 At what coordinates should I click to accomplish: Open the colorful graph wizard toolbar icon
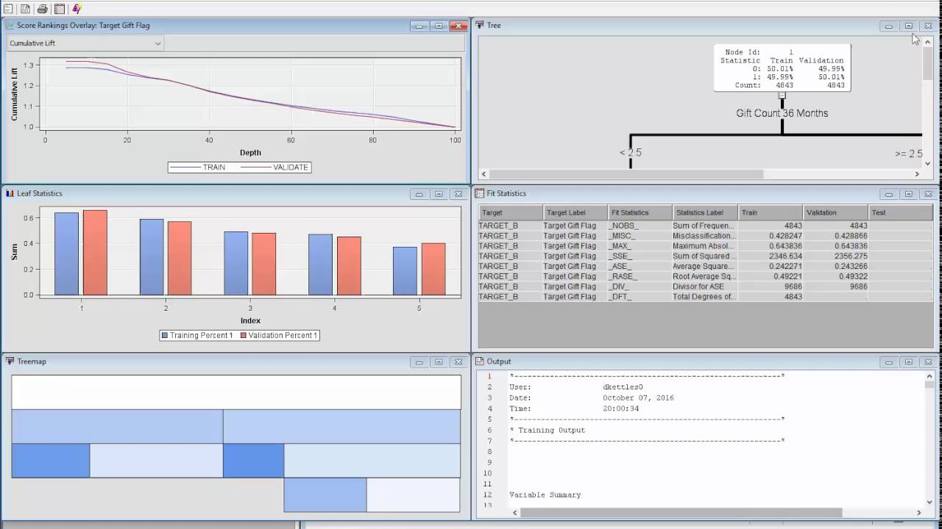pyautogui.click(x=77, y=9)
